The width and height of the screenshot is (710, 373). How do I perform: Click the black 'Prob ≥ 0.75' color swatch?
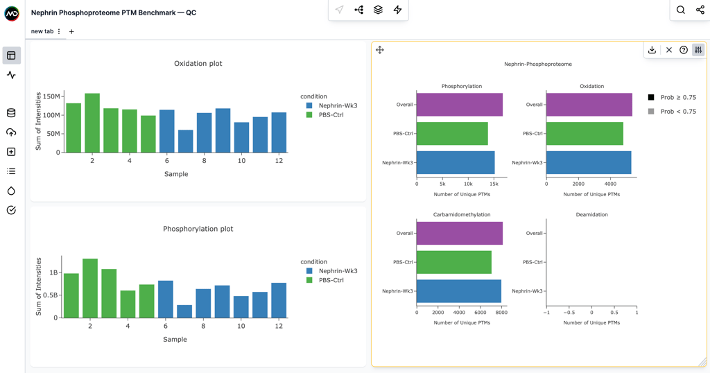pos(651,97)
